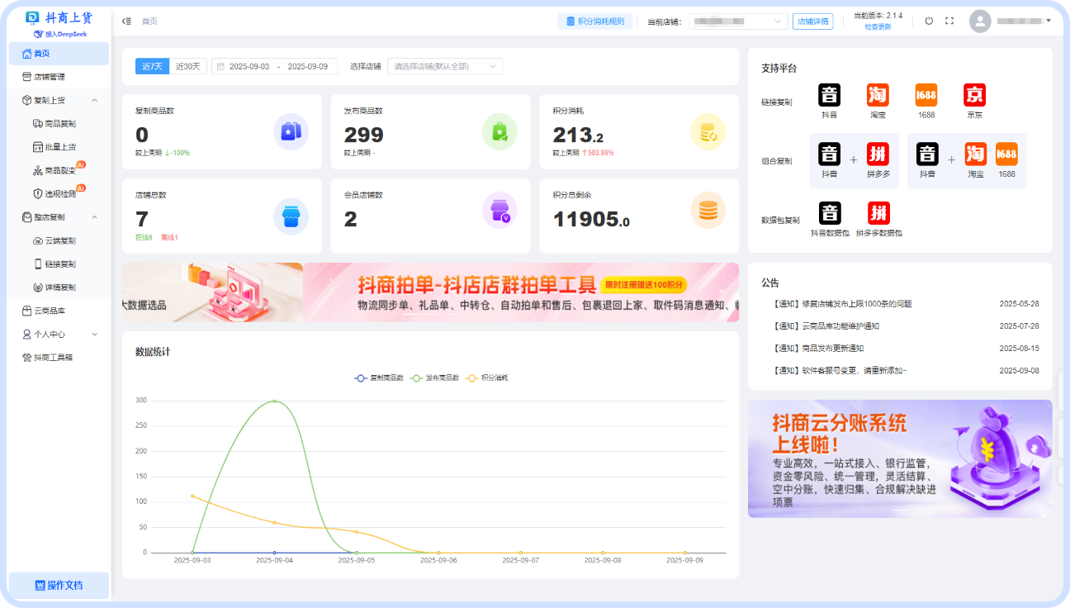Collapse the sidebar using the fold icon
The width and height of the screenshot is (1070, 608).
(x=126, y=21)
